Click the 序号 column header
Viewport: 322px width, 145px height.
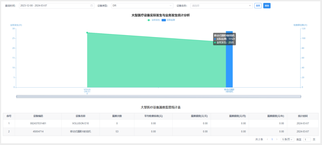pos(9,116)
